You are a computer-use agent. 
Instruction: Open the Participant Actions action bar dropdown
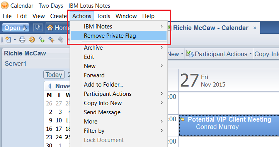[250, 53]
